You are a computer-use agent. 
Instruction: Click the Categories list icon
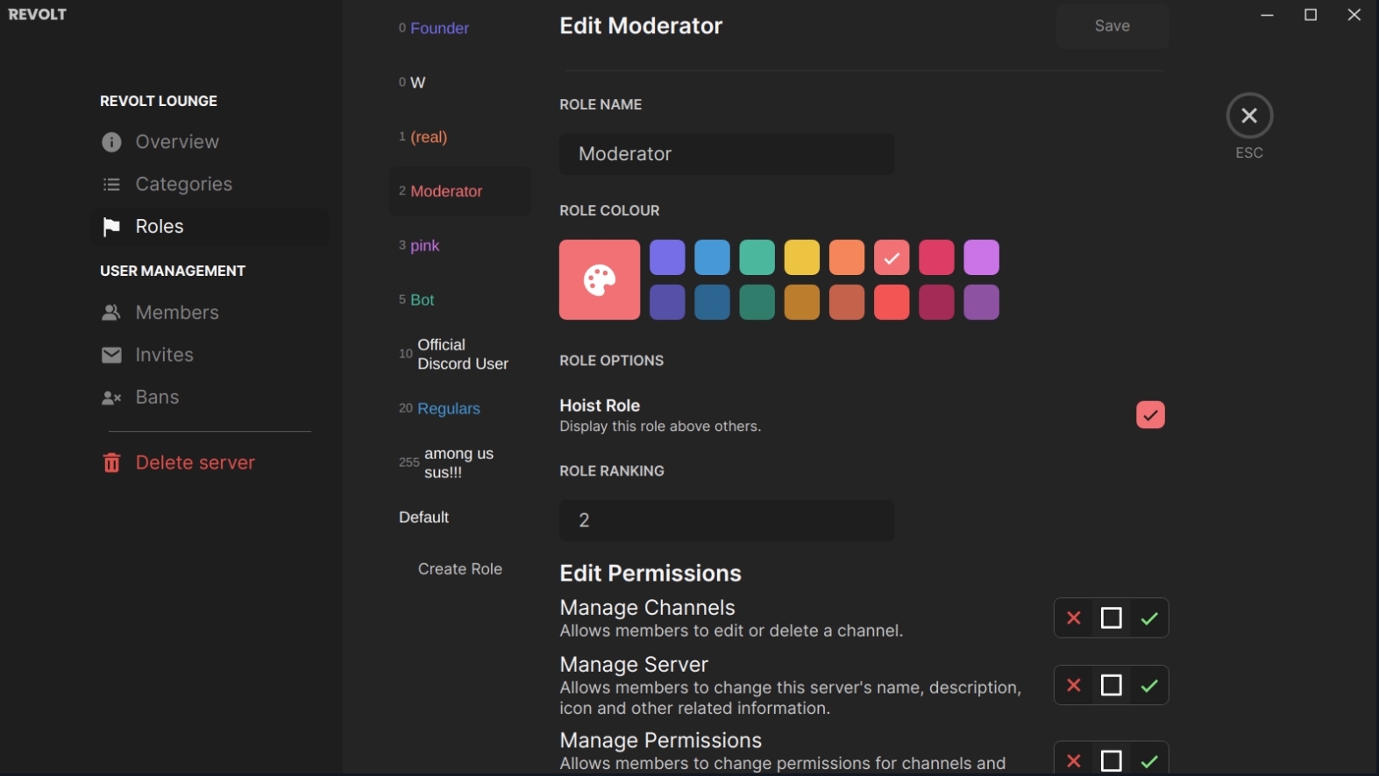[111, 184]
